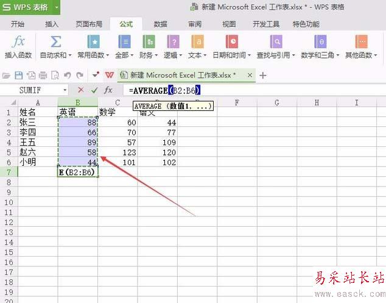Expand the Financial dropdown arrow
The height and width of the screenshot is (303, 386).
(x=156, y=55)
